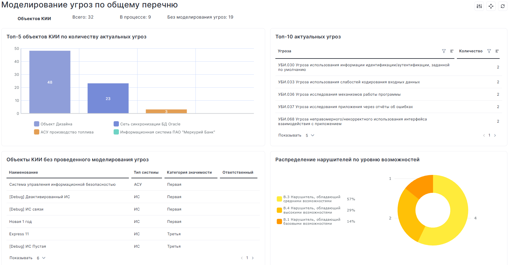
Task: Expand rows-per-page dropdown showing 6
Action: (x=41, y=258)
